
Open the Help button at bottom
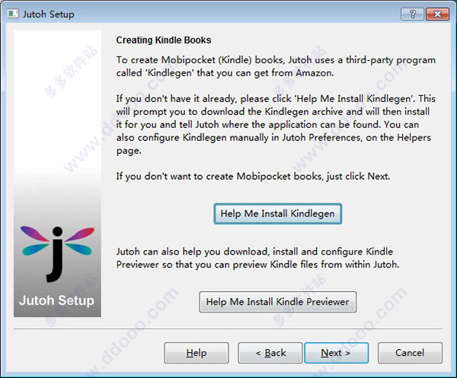(197, 353)
